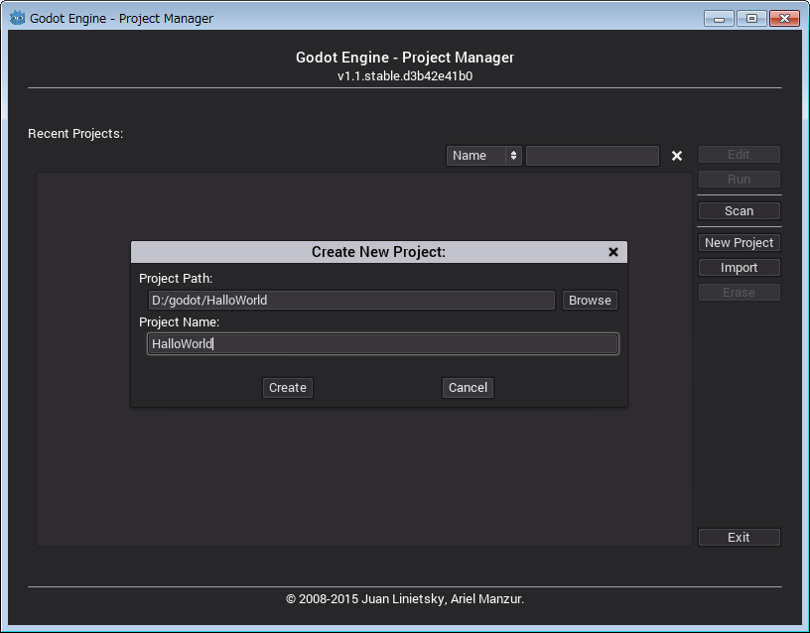The width and height of the screenshot is (810, 633).
Task: Click the Project Path input field
Action: pyautogui.click(x=351, y=300)
